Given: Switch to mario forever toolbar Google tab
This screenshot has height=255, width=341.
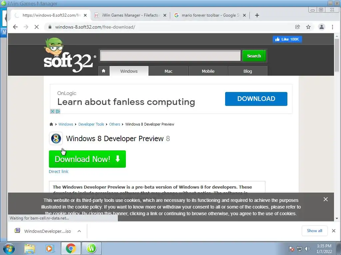Looking at the screenshot, I should click(210, 15).
